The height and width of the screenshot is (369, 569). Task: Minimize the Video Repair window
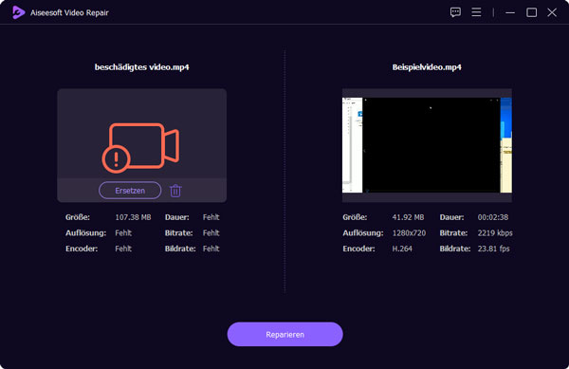(510, 12)
